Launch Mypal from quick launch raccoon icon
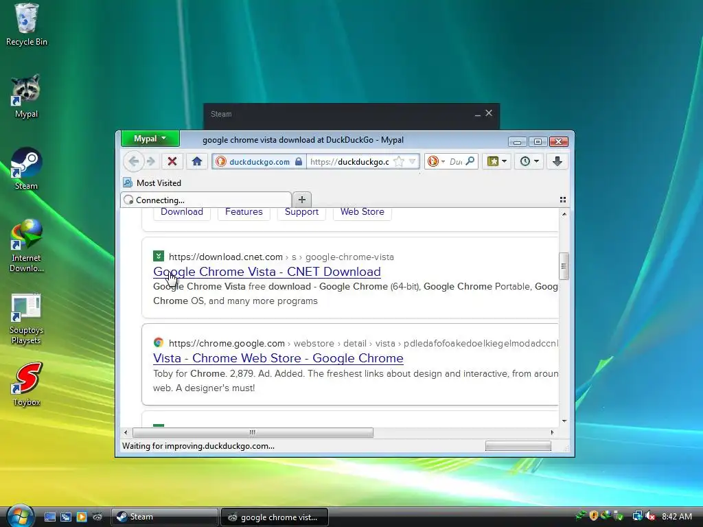This screenshot has height=527, width=703. pos(97,517)
